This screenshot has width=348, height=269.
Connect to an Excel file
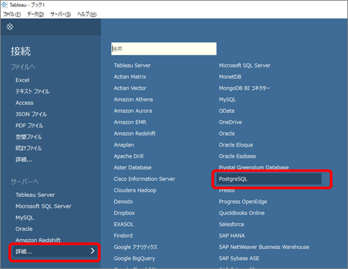[x=22, y=80]
